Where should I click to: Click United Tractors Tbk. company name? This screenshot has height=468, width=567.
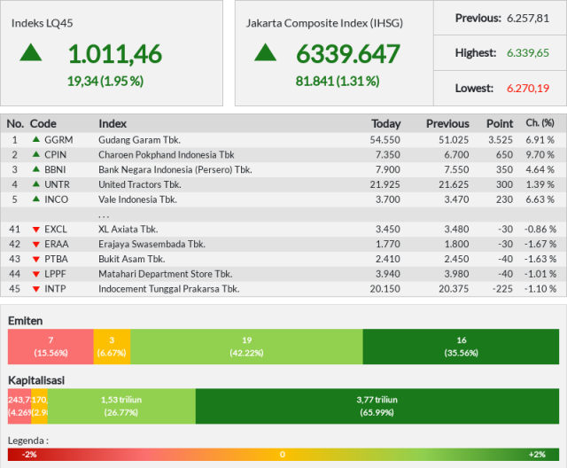click(x=140, y=184)
